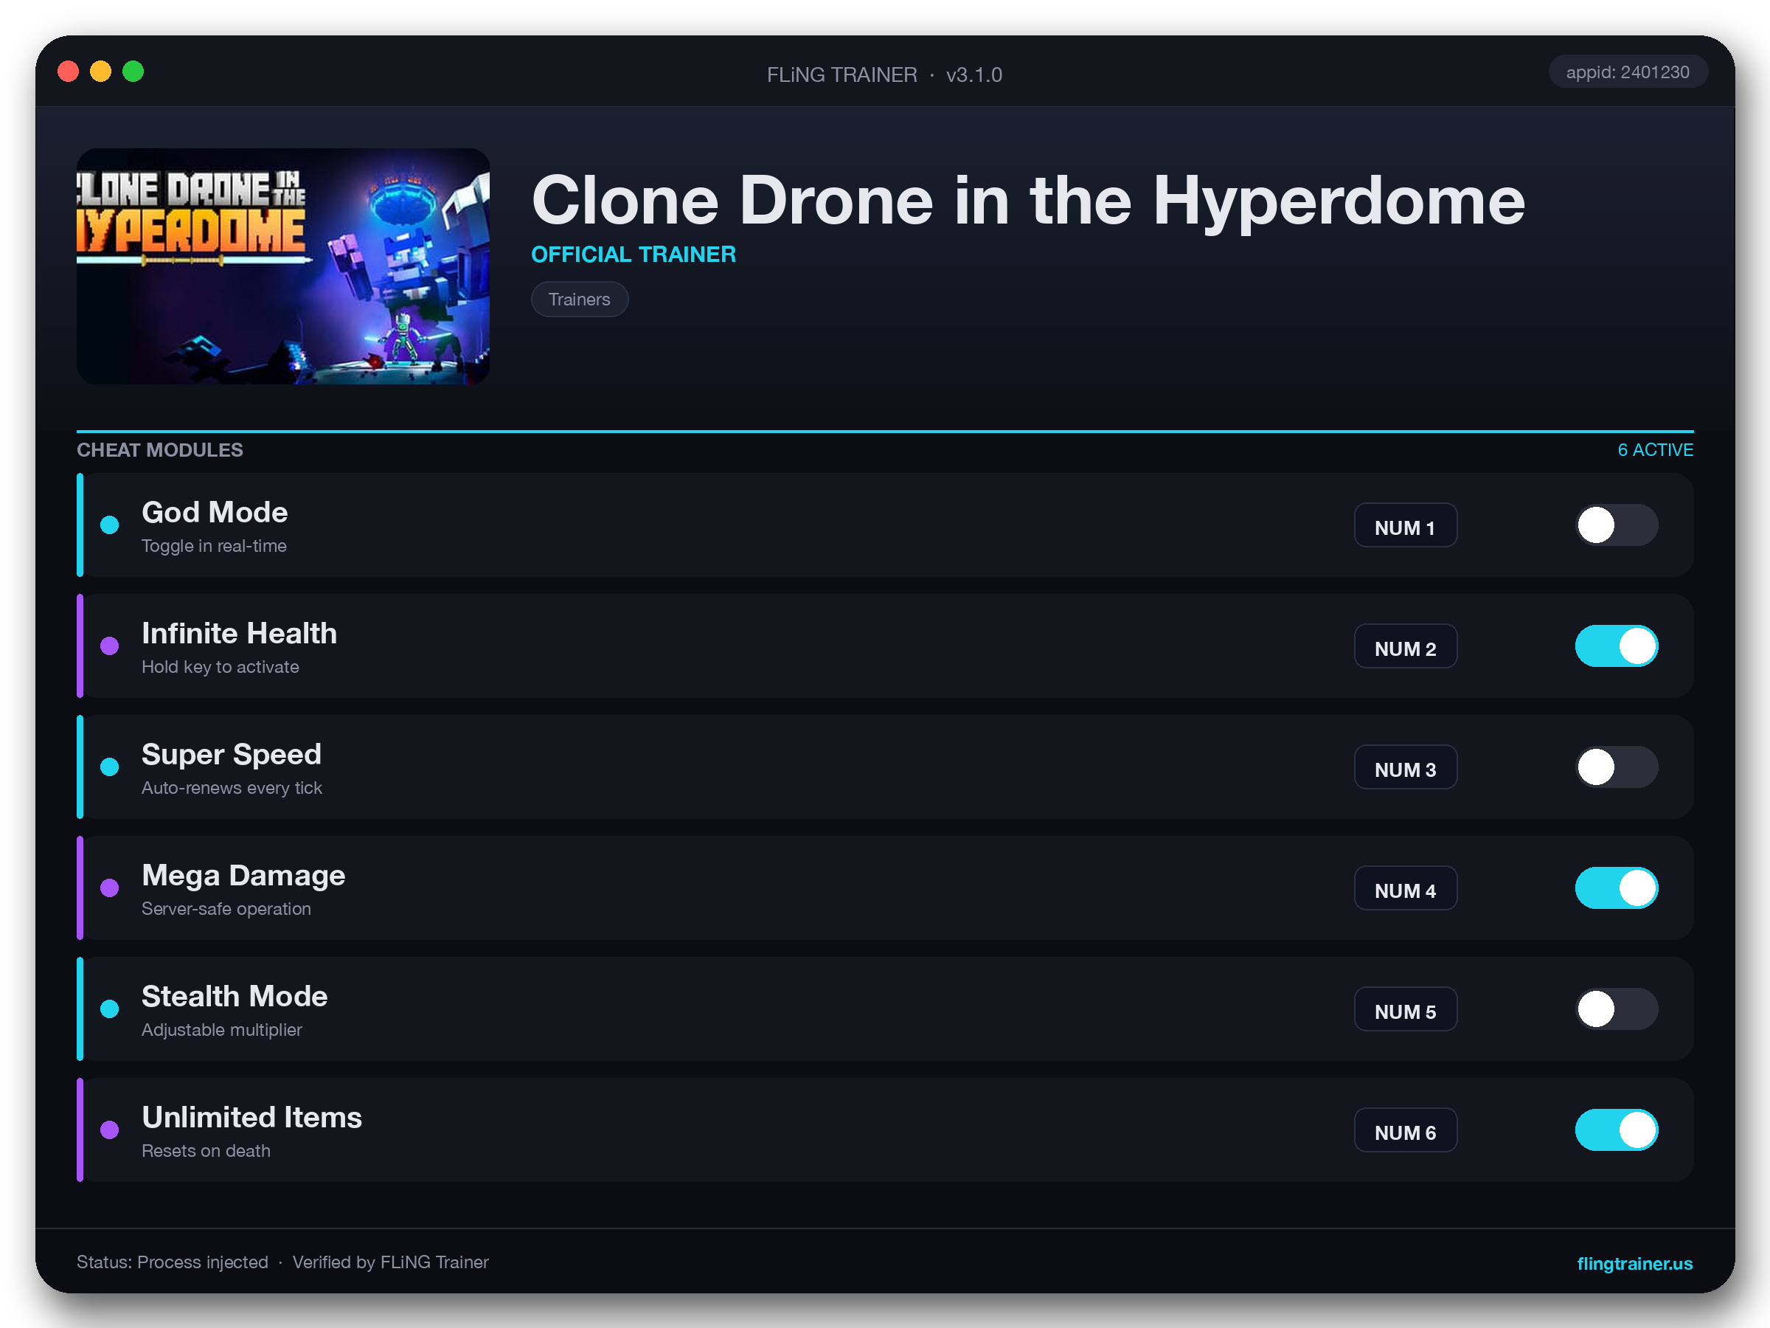Click the purple dot beside Unlimited Items
The width and height of the screenshot is (1770, 1328).
110,1130
